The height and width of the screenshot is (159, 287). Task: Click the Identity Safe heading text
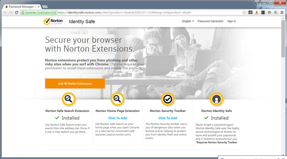pos(82,21)
